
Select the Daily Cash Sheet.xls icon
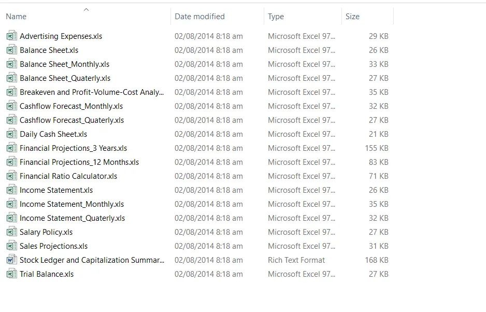[x=12, y=134]
